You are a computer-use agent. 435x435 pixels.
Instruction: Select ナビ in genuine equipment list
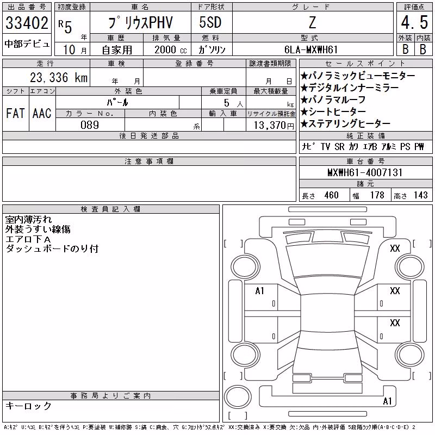coord(308,146)
